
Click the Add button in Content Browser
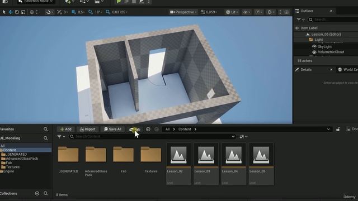click(66, 129)
